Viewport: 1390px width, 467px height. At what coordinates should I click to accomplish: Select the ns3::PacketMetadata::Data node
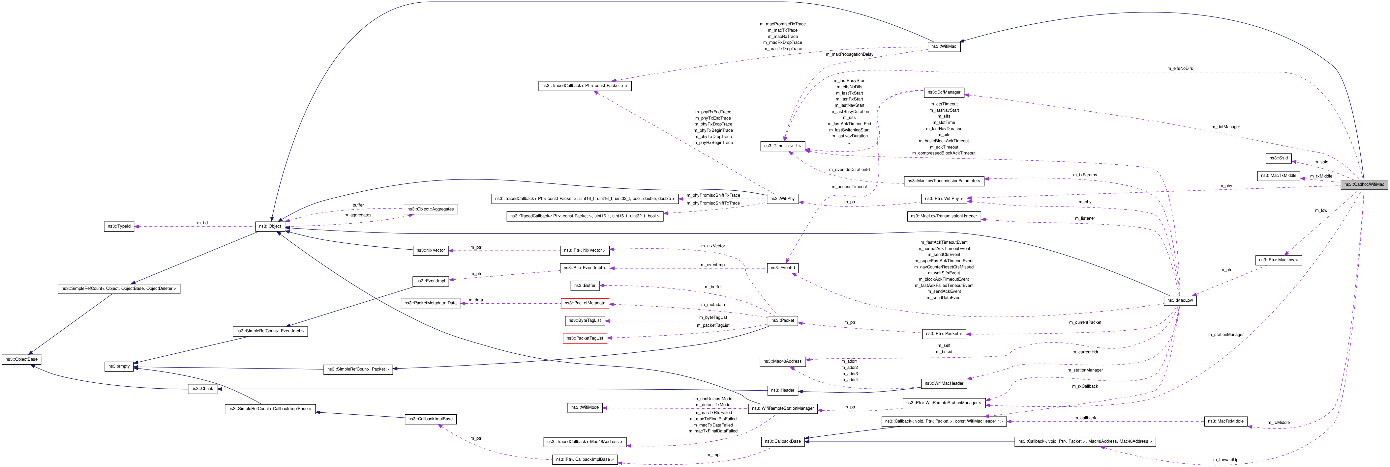[431, 303]
